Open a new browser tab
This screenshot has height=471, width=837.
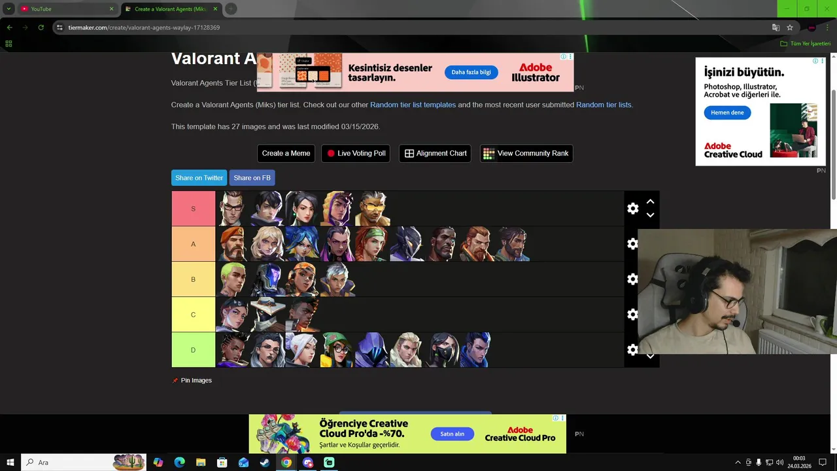coord(231,9)
